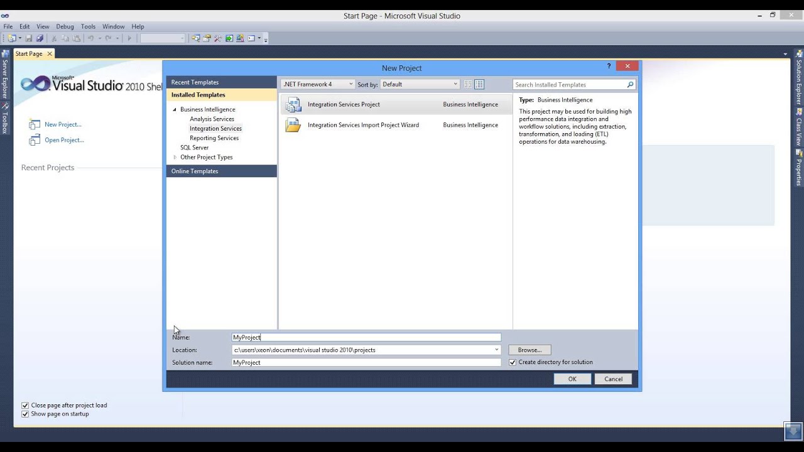Select Reporting Services in the template tree
The width and height of the screenshot is (804, 452).
pyautogui.click(x=214, y=138)
